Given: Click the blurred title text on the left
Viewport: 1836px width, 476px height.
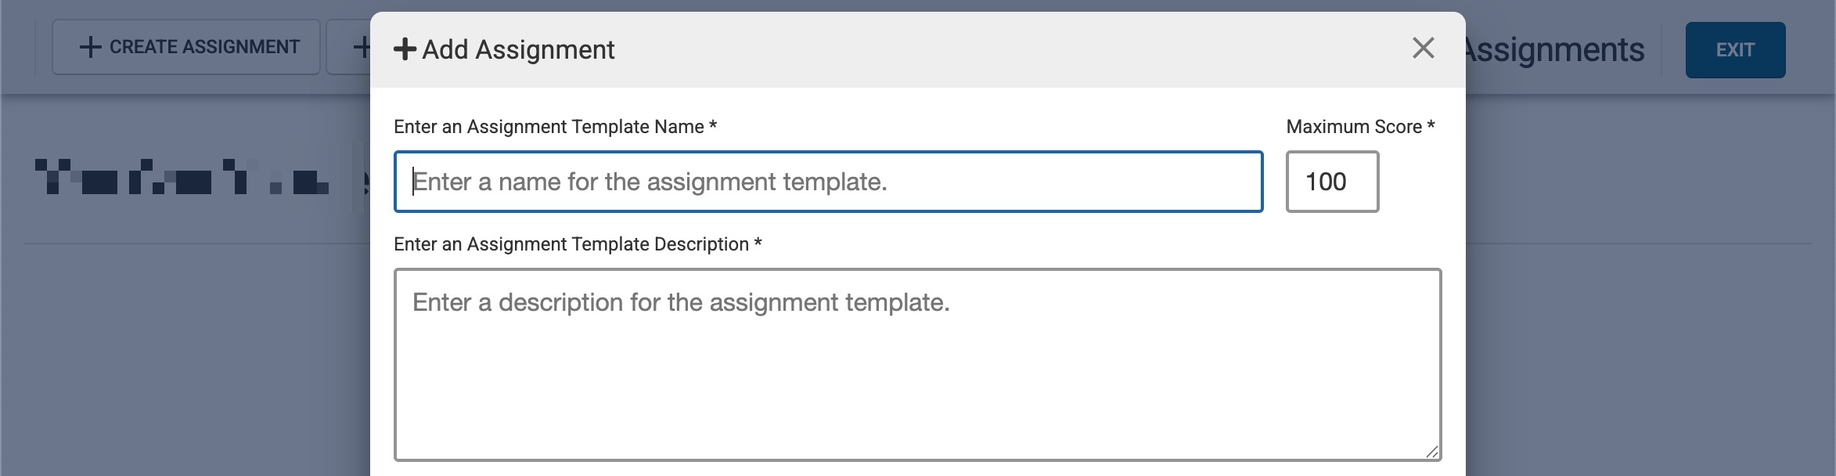Looking at the screenshot, I should [182, 177].
